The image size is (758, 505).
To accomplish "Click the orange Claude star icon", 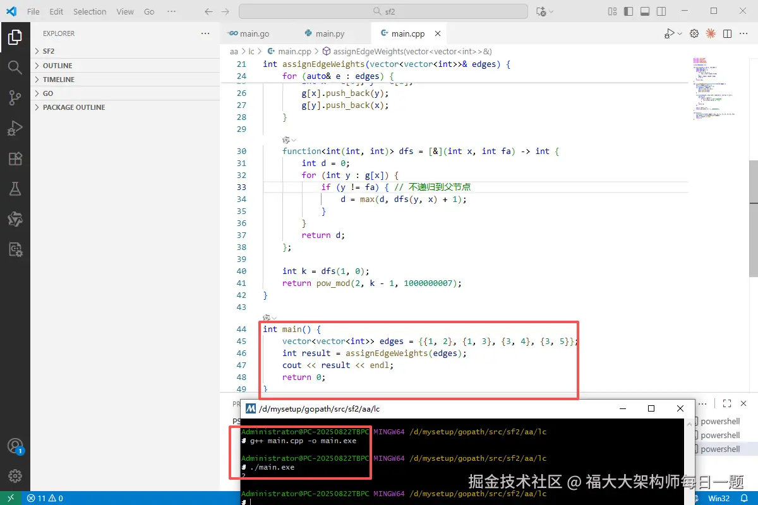I will click(711, 33).
